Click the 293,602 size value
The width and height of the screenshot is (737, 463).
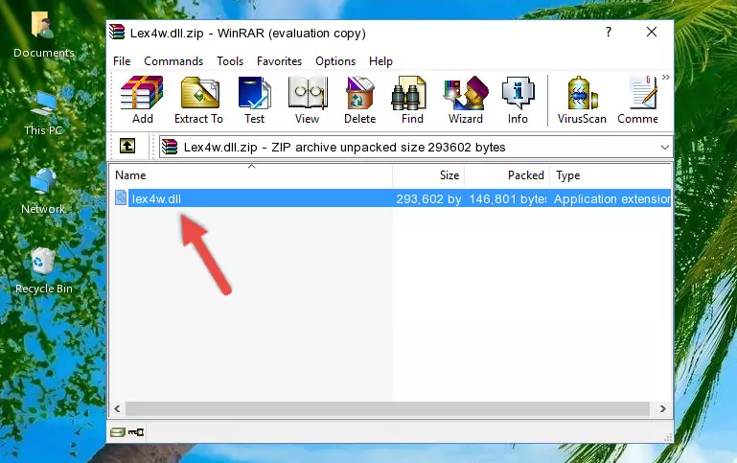pyautogui.click(x=428, y=198)
